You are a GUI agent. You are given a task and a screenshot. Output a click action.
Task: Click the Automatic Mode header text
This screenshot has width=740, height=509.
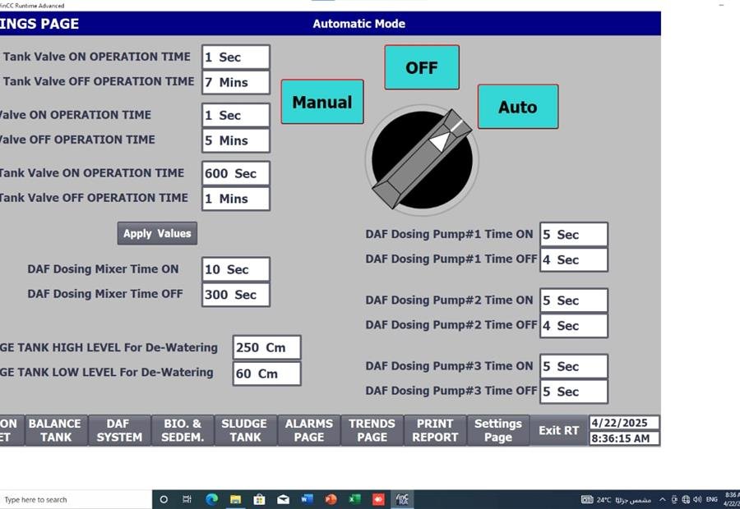pos(358,24)
